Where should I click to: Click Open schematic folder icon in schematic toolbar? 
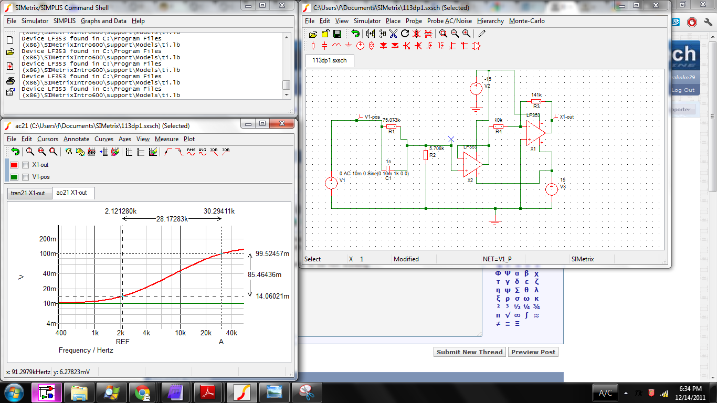(313, 34)
